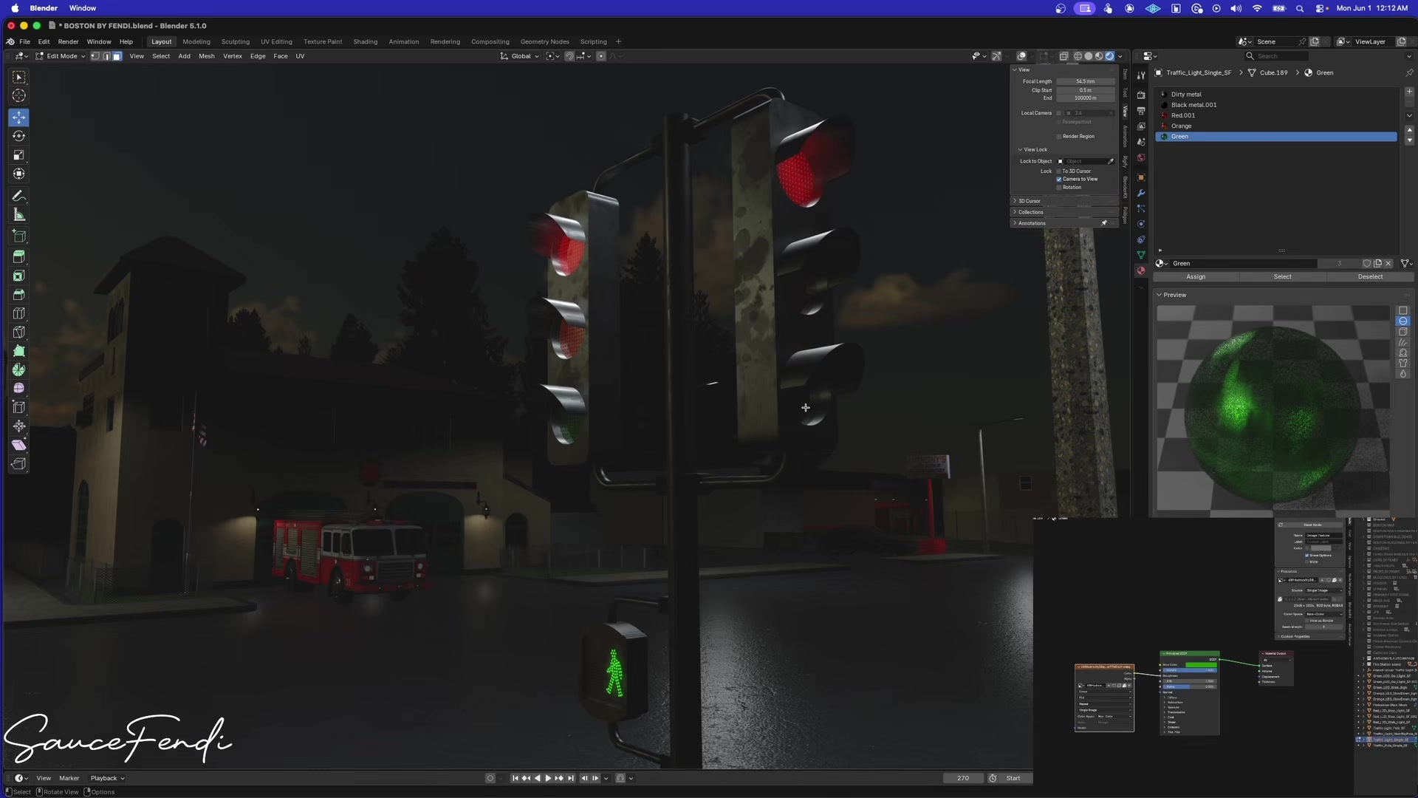Open the Shading workspace tab
The image size is (1418, 798).
tap(365, 42)
